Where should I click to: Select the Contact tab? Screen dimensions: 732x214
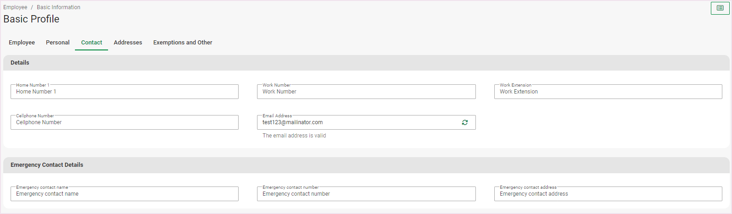point(91,43)
